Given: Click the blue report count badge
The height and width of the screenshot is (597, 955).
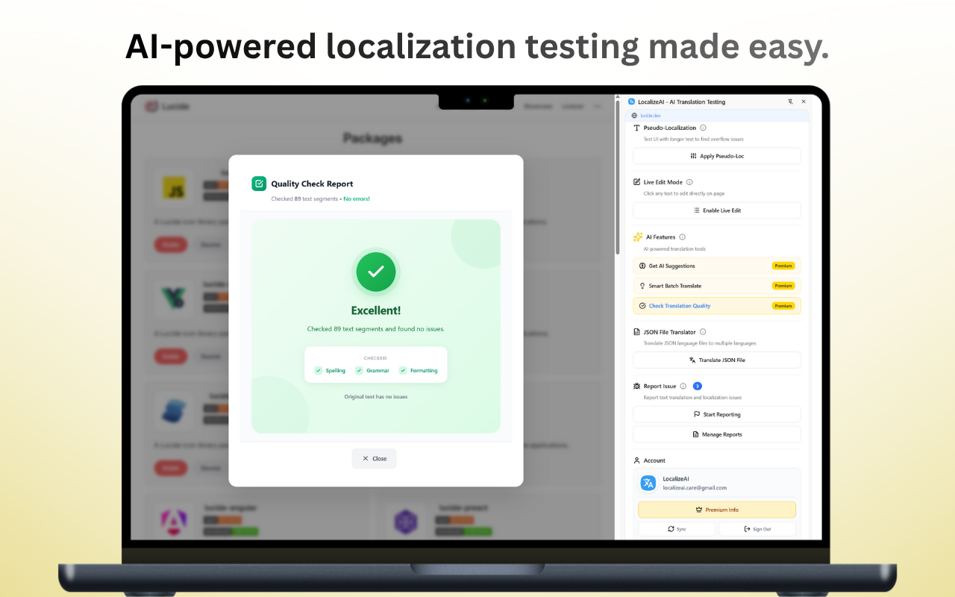Looking at the screenshot, I should pos(697,387).
